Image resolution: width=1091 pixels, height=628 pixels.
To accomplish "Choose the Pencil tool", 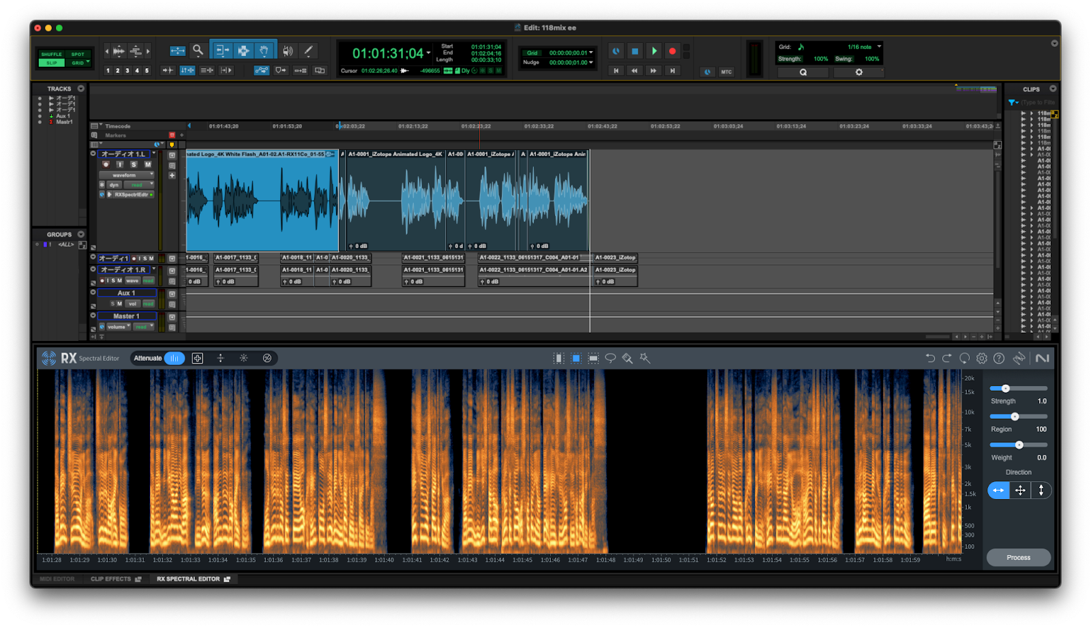I will click(x=308, y=50).
